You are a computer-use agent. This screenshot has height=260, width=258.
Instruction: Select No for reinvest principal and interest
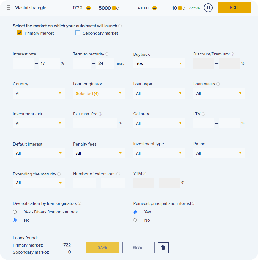click(135, 220)
